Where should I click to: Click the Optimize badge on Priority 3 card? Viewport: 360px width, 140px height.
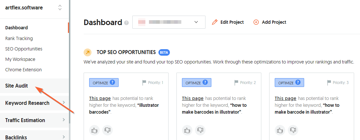289,83
